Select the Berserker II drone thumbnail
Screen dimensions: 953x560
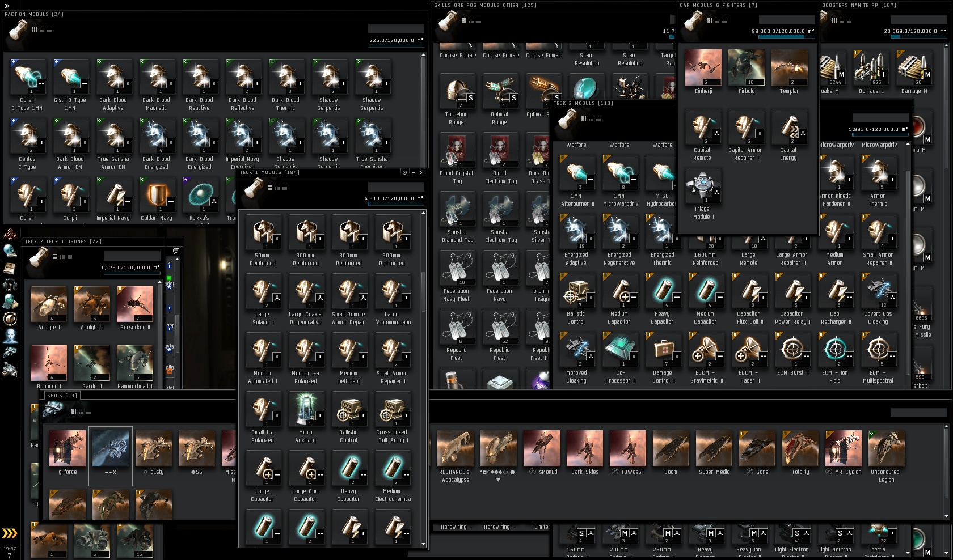tap(135, 304)
